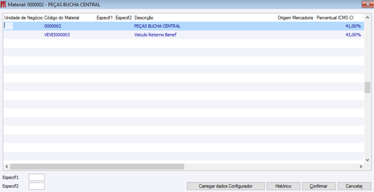The image size is (374, 192).
Task: Click the Percentual ICMS CI column header
Action: [x=340, y=18]
